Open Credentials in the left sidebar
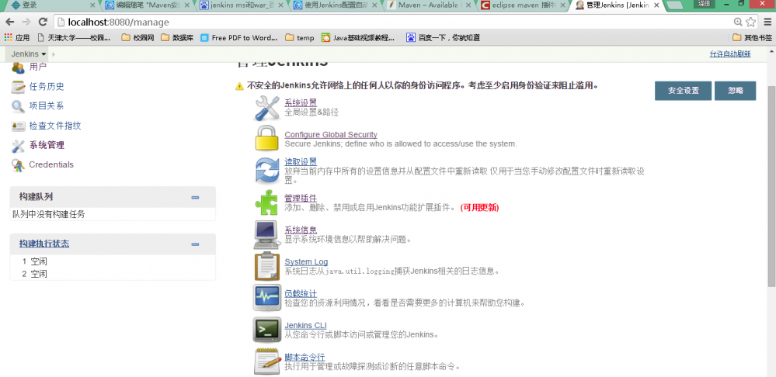This screenshot has height=377, width=776. coord(51,164)
